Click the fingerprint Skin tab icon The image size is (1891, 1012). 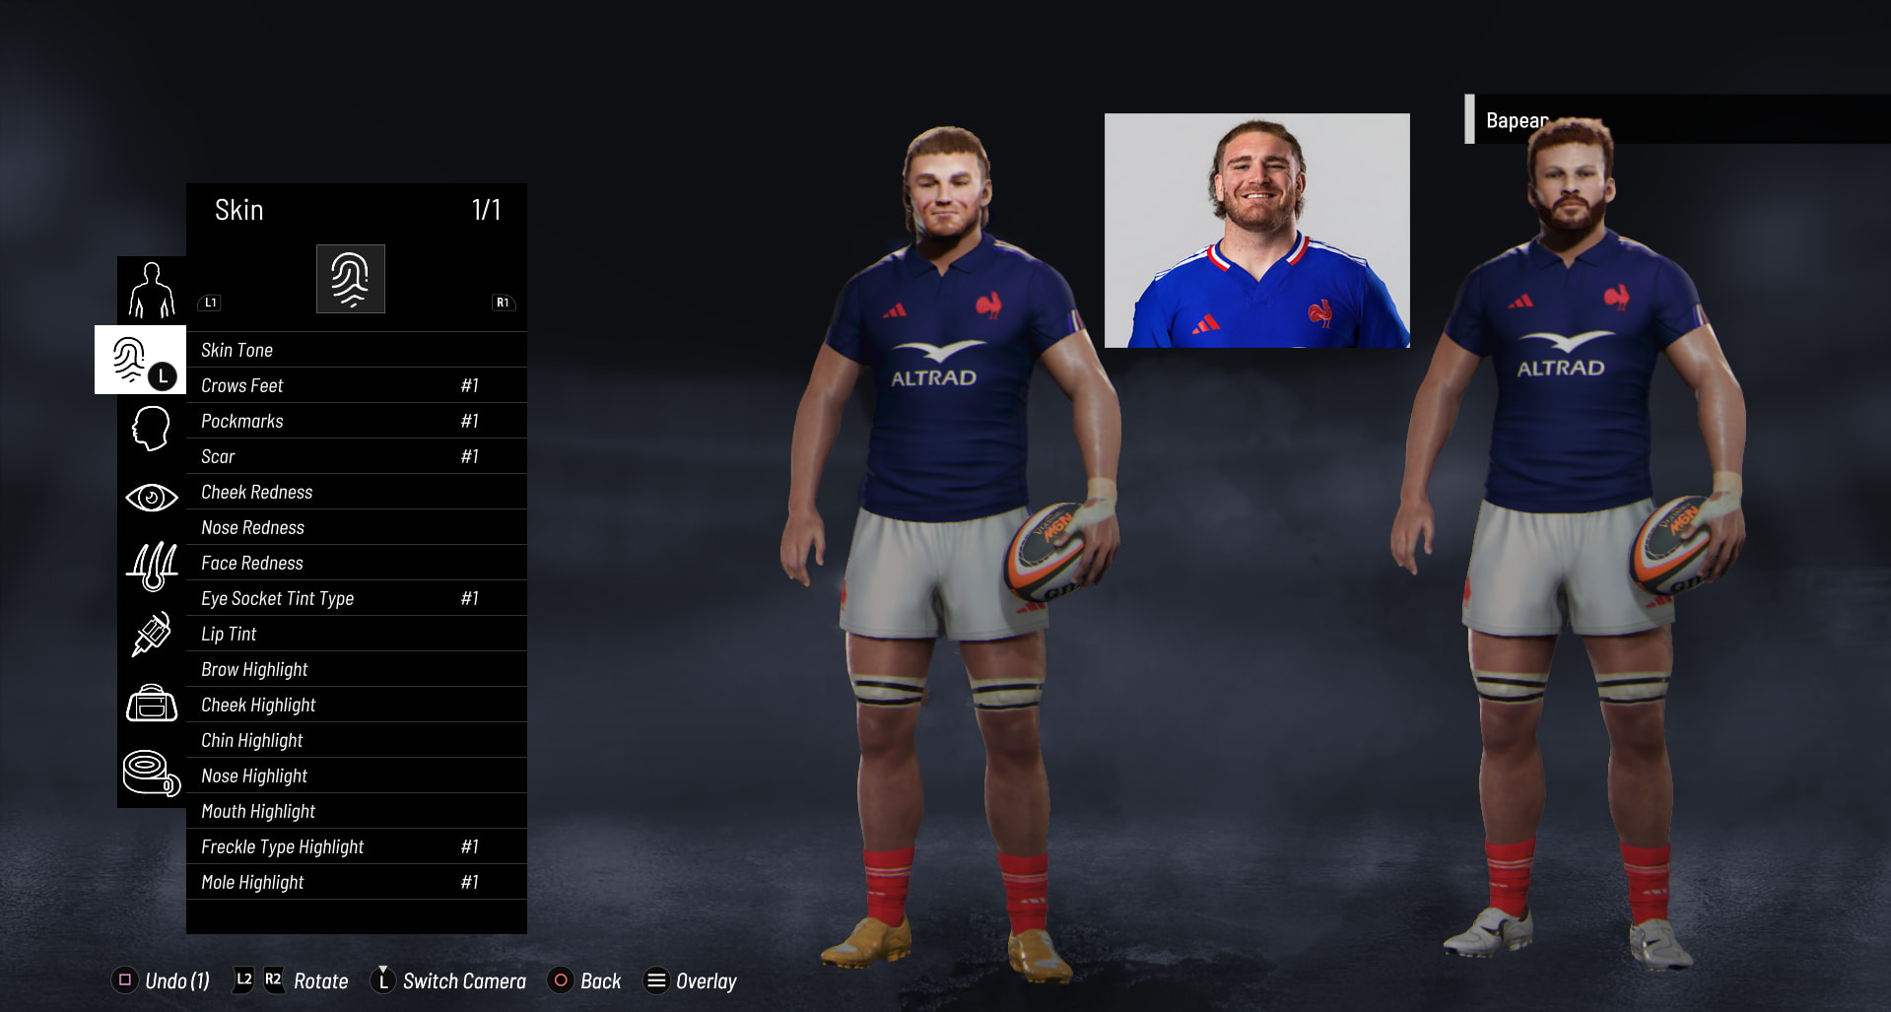click(351, 279)
